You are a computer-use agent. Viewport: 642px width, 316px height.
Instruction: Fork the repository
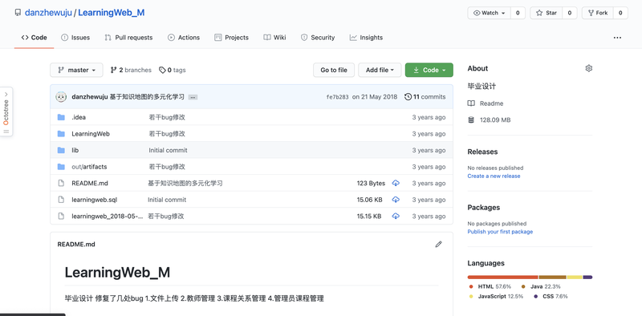coord(598,13)
